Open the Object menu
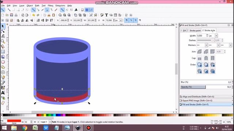The image size is (234, 131). pos(30,5)
